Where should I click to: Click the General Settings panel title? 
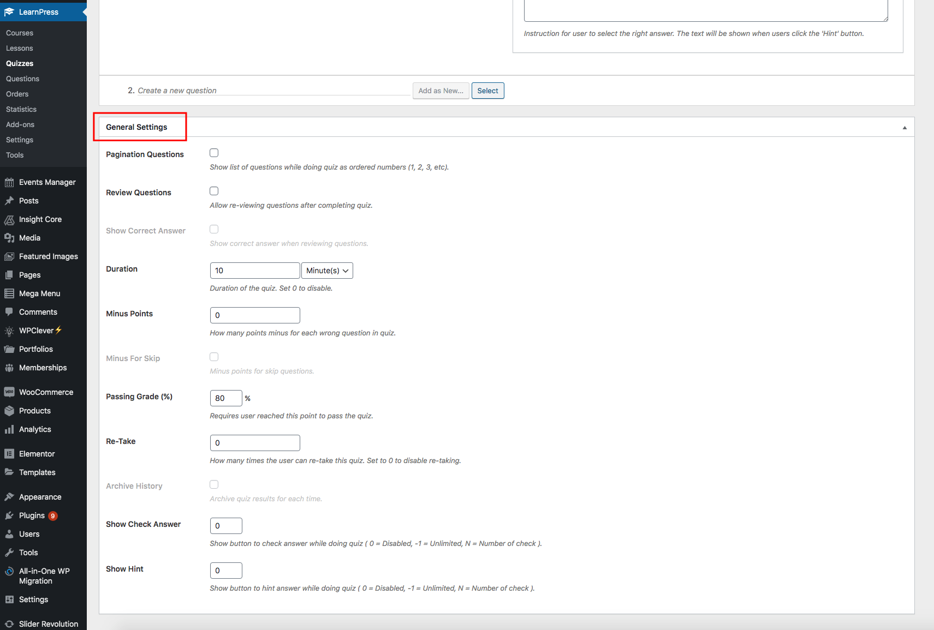(x=136, y=127)
